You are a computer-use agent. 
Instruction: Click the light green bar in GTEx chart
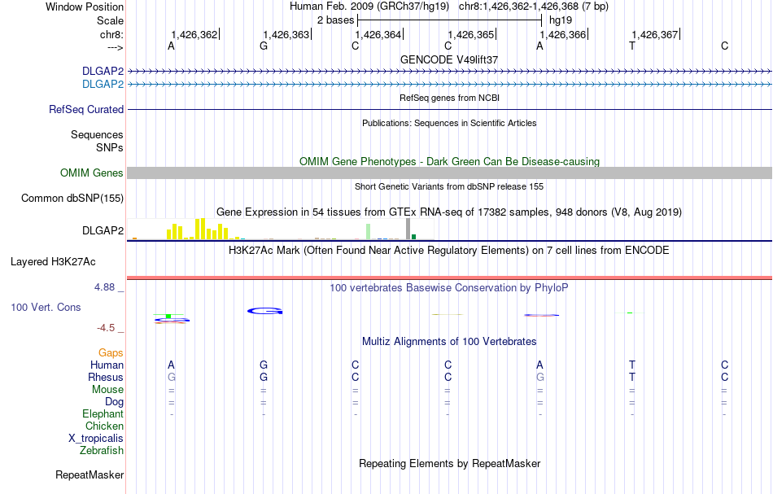(369, 232)
